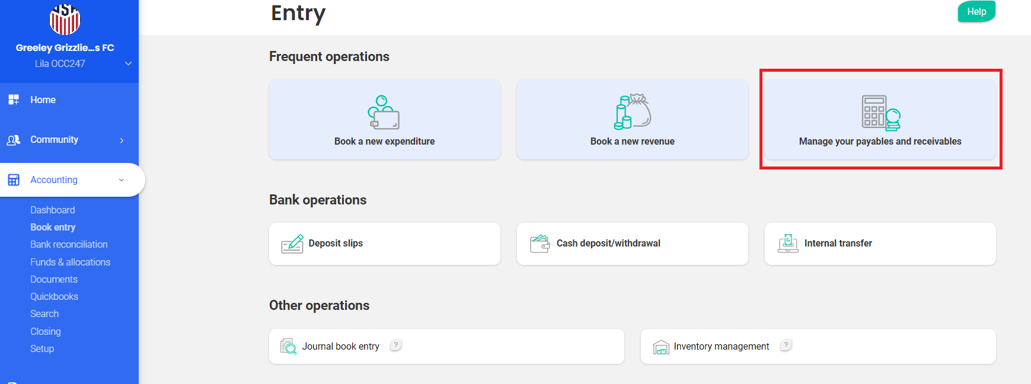Screen dimensions: 1031x384
Task: Click the Community people icon
Action: [x=14, y=140]
